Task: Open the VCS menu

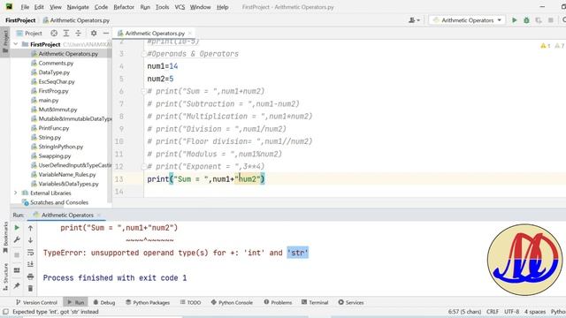Action: pyautogui.click(x=180, y=7)
